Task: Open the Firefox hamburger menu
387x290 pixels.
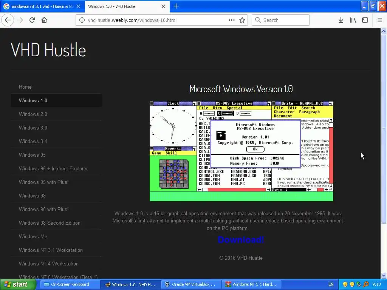Action: coord(379,20)
